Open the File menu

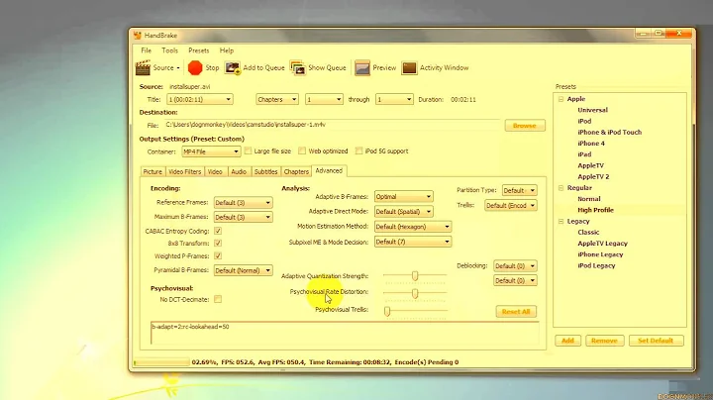(146, 50)
